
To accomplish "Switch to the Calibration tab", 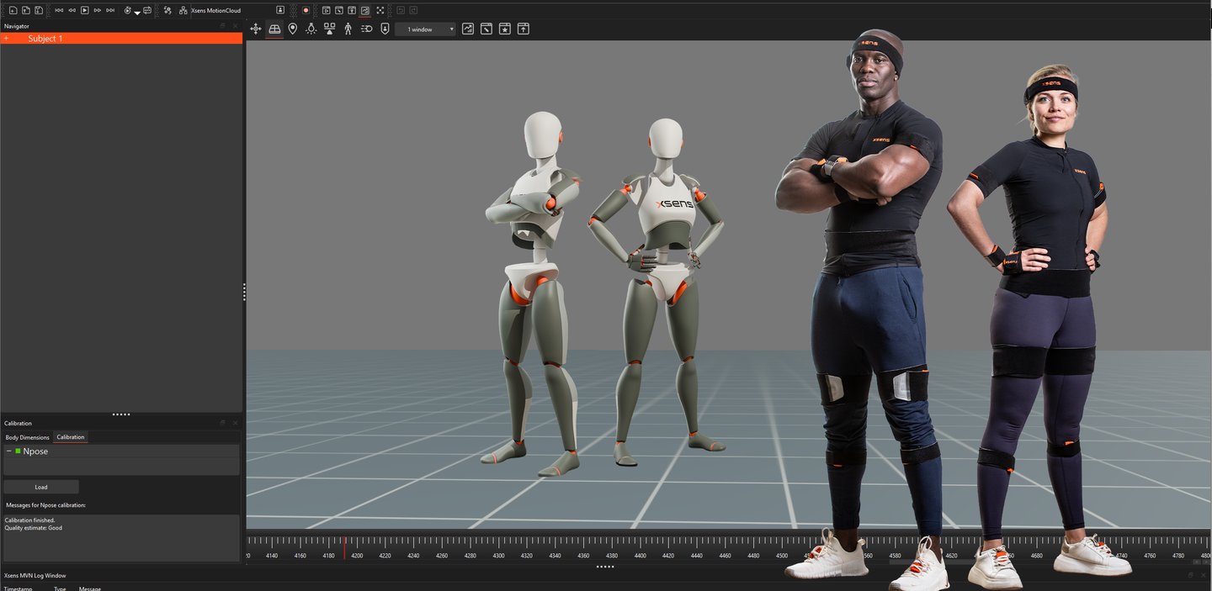I will [x=71, y=437].
